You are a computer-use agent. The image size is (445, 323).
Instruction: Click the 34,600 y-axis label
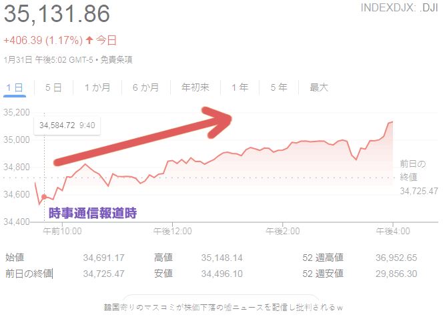pos(17,194)
